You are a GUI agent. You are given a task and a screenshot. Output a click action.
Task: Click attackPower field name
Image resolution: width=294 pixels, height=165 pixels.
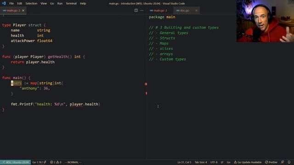pyautogui.click(x=23, y=41)
